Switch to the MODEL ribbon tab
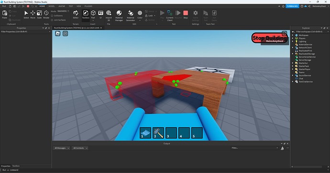The width and height of the screenshot is (330, 173). (52, 6)
